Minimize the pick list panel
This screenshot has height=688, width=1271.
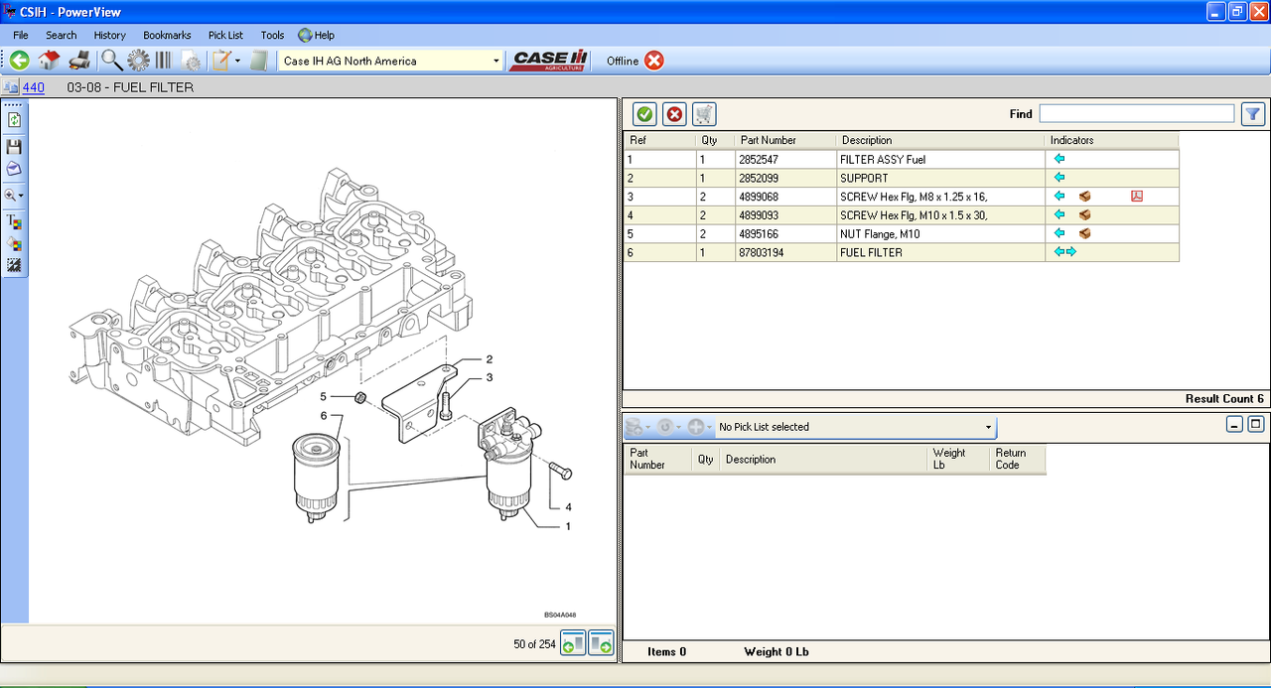tap(1234, 424)
